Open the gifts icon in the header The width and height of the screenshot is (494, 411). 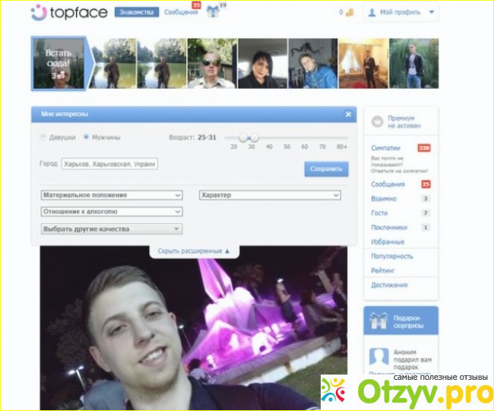pyautogui.click(x=213, y=13)
